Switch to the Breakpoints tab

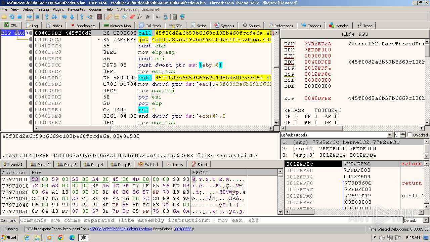click(83, 26)
